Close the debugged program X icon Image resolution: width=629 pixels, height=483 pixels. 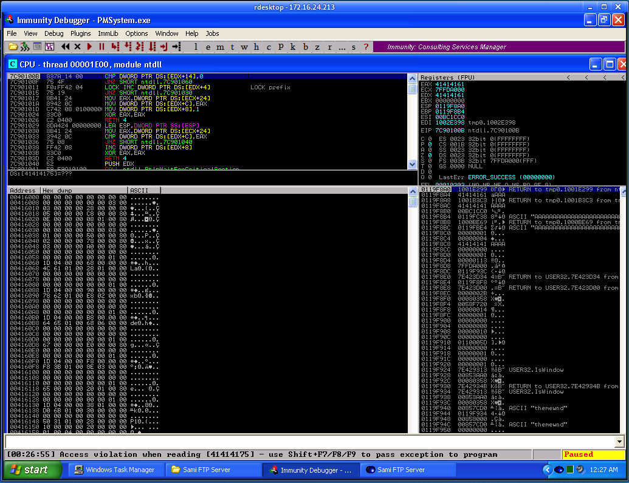pyautogui.click(x=77, y=47)
